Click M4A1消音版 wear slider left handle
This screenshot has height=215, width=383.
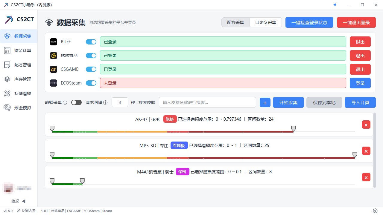click(x=52, y=181)
